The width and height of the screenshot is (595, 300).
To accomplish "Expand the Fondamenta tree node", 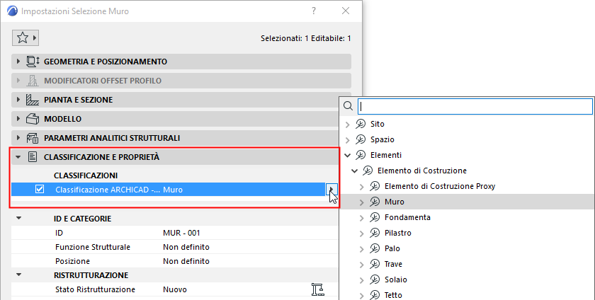I will [x=362, y=218].
